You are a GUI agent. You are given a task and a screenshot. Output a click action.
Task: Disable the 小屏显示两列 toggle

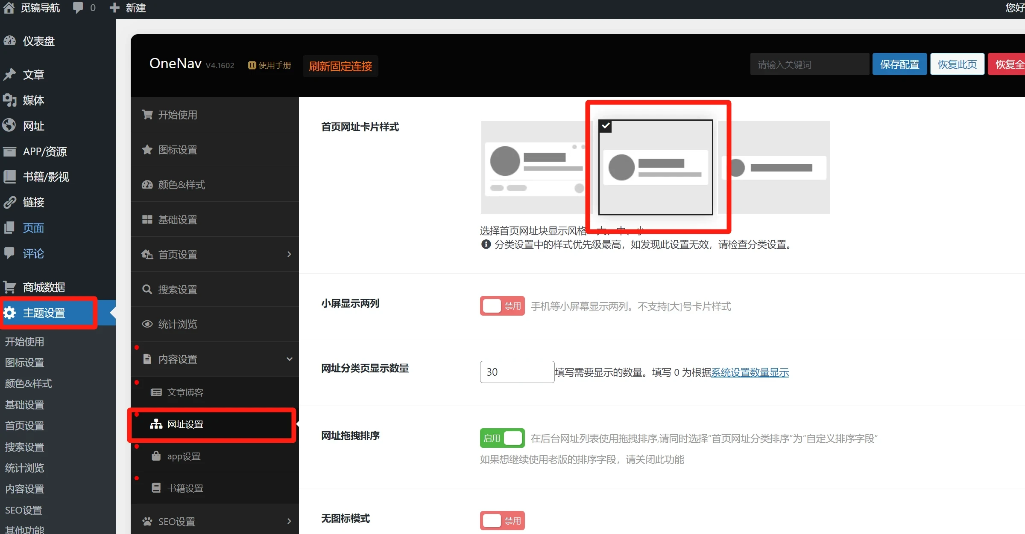[502, 306]
